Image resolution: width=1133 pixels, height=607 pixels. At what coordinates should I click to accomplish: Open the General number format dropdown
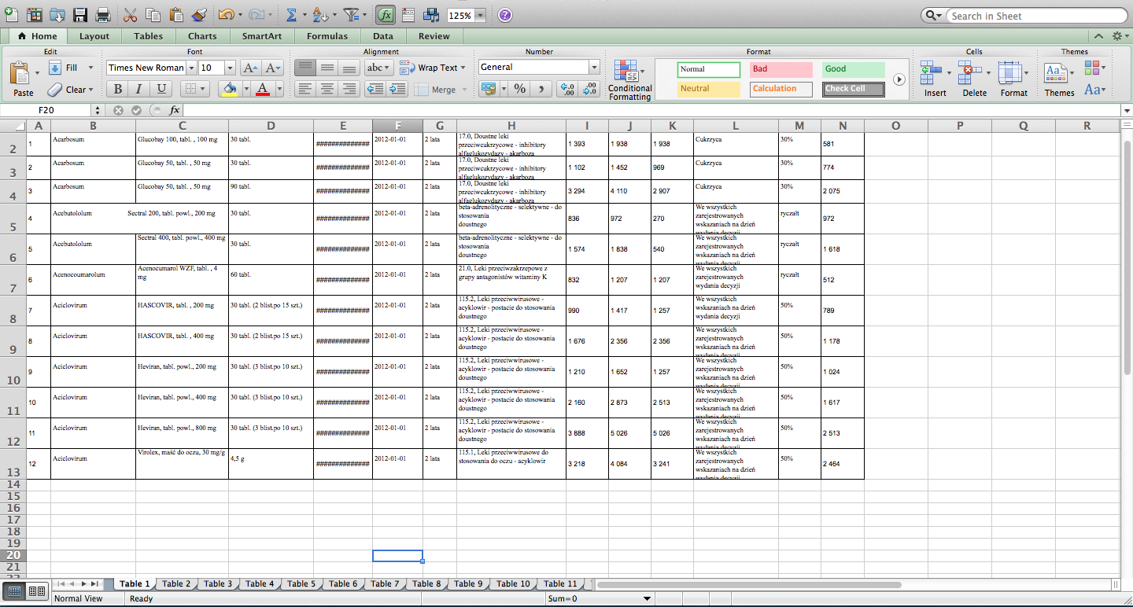(x=592, y=67)
